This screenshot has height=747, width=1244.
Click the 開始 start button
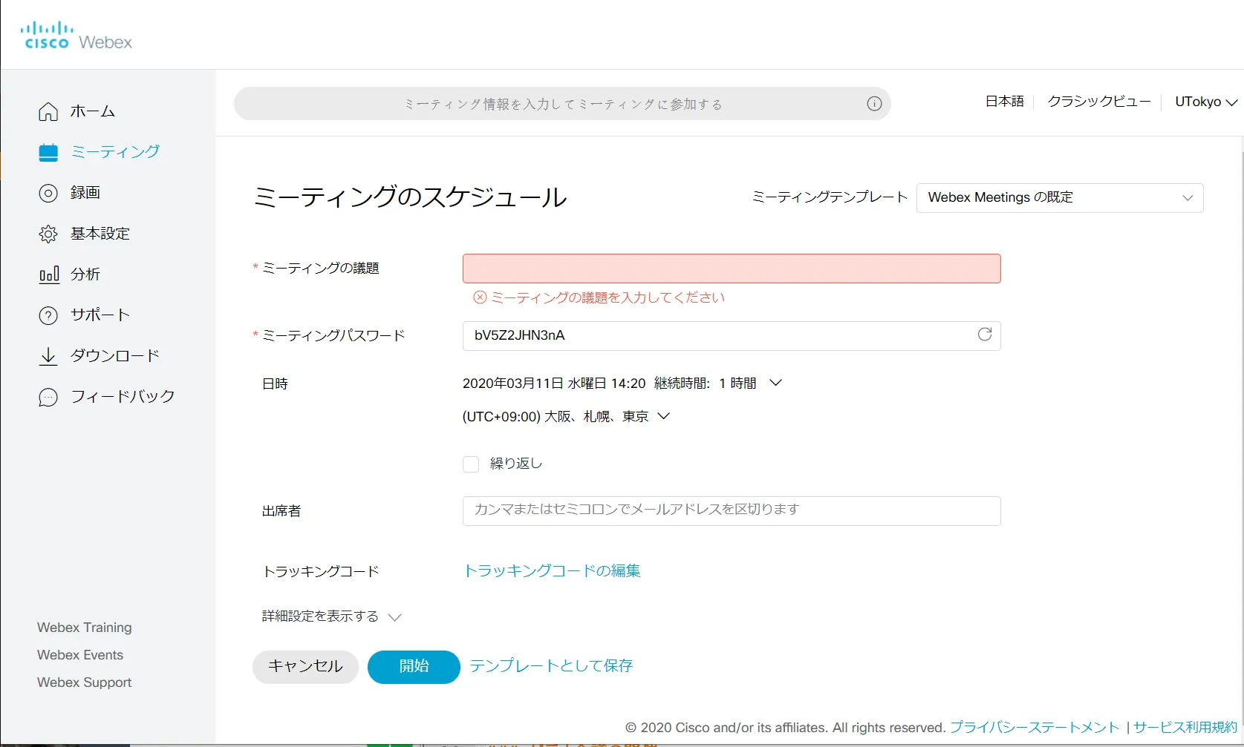click(x=413, y=666)
